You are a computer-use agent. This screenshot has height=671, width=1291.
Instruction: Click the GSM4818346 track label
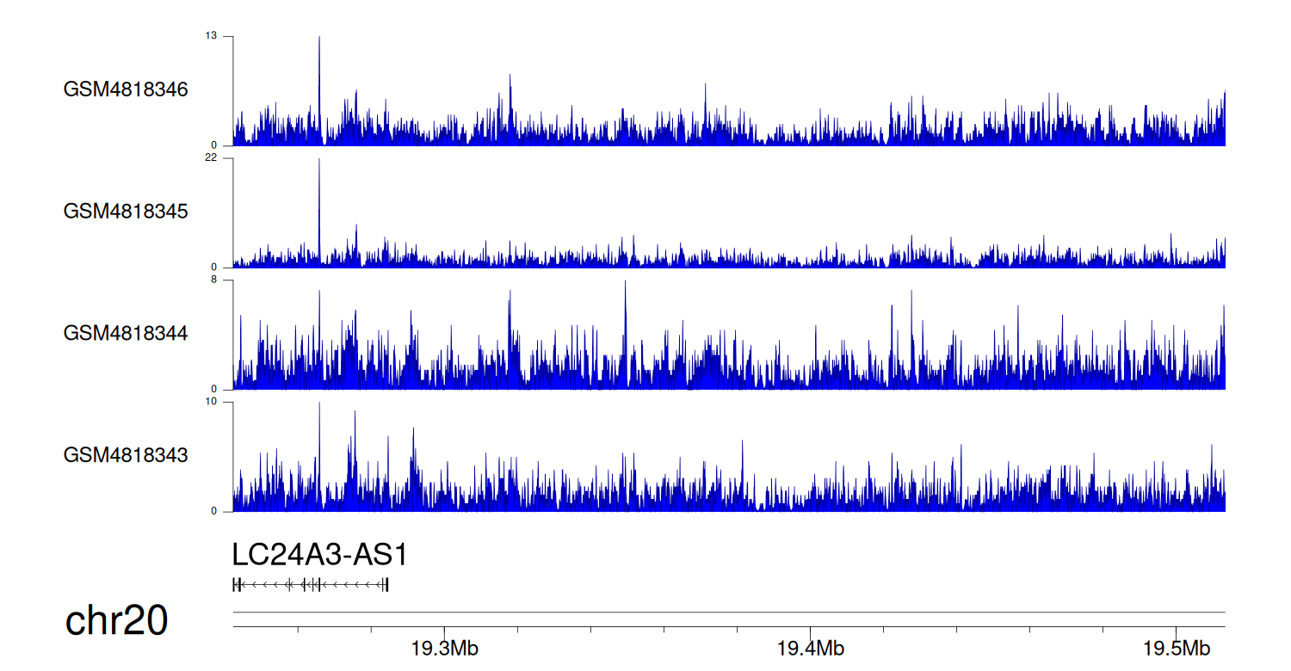pyautogui.click(x=126, y=89)
